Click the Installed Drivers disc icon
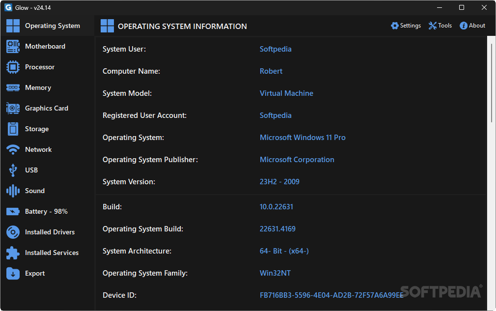The image size is (496, 311). pyautogui.click(x=13, y=232)
